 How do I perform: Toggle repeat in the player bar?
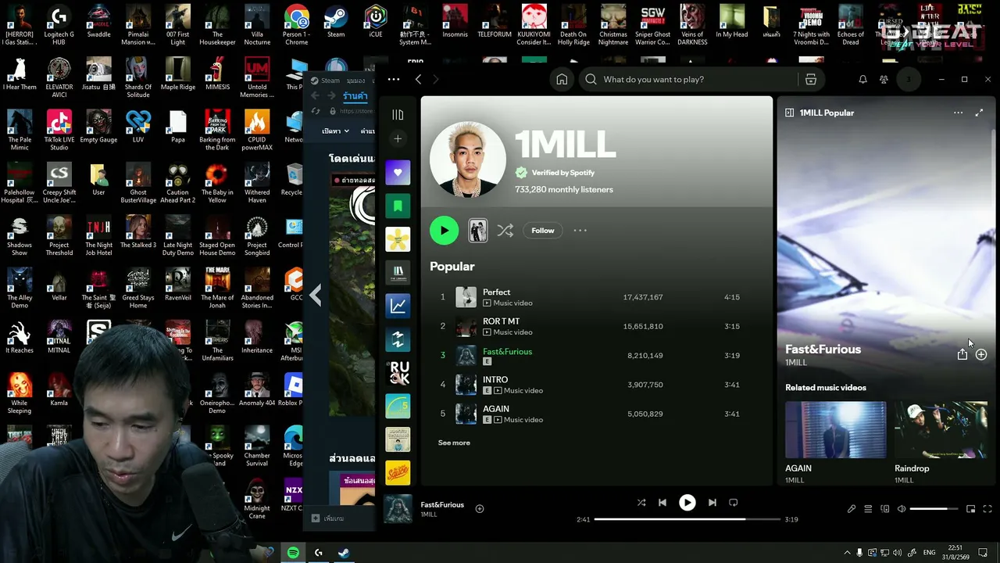733,503
